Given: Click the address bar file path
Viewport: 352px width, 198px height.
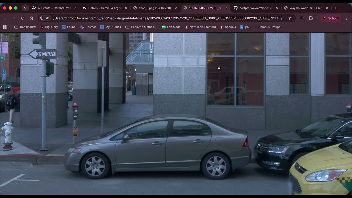Looking at the screenshot, I should pyautogui.click(x=169, y=18).
